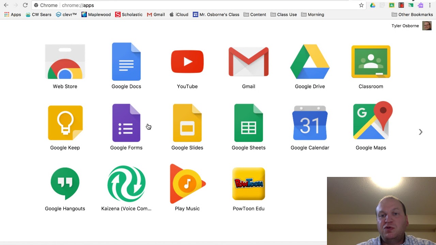436x245 pixels.
Task: Reload the current page
Action: pyautogui.click(x=25, y=5)
